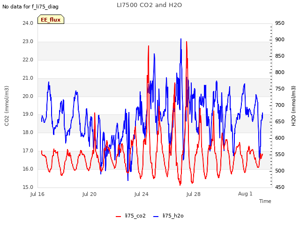Click the 800 H2O axis value
Image resolution: width=300 pixels, height=225 pixels.
pos(280,73)
